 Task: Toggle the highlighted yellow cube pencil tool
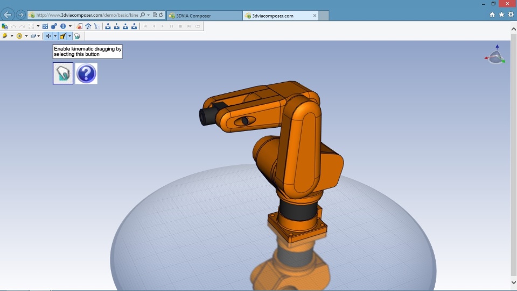tap(62, 36)
